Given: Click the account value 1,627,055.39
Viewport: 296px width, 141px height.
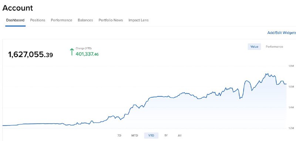Looking at the screenshot, I should pos(31,55).
